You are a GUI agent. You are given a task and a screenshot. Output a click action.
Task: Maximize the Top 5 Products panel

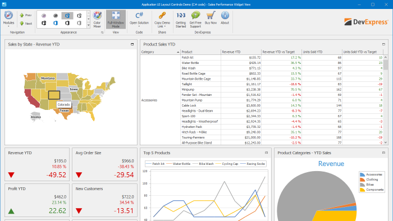click(267, 153)
